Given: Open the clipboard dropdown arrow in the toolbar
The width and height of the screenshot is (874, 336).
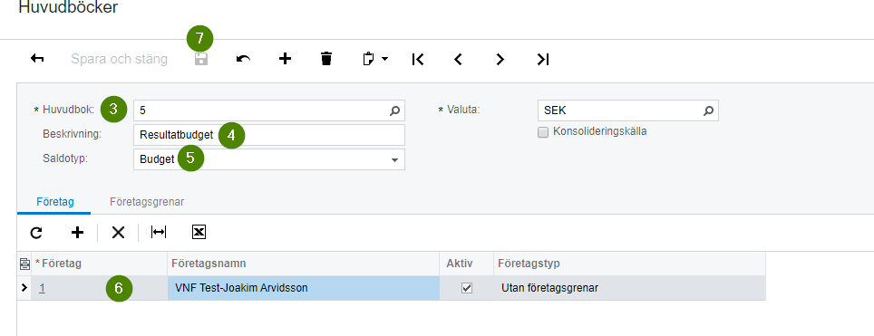Looking at the screenshot, I should pyautogui.click(x=384, y=59).
